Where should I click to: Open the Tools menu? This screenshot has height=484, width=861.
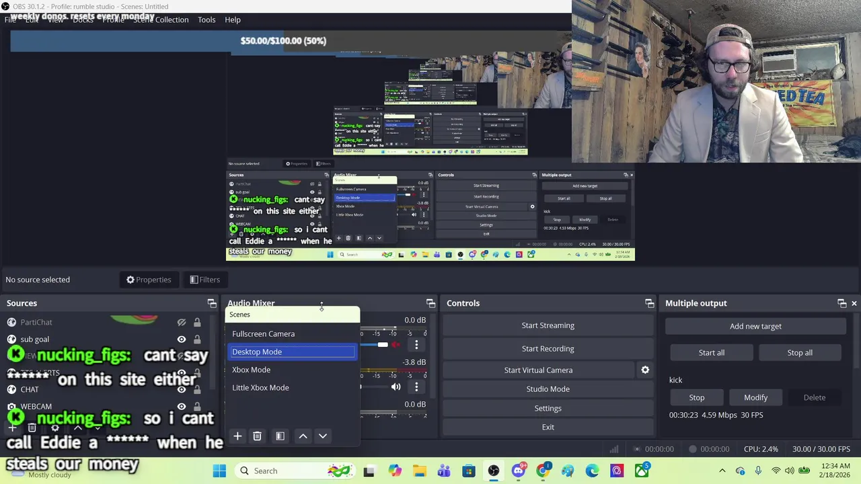[x=207, y=19]
